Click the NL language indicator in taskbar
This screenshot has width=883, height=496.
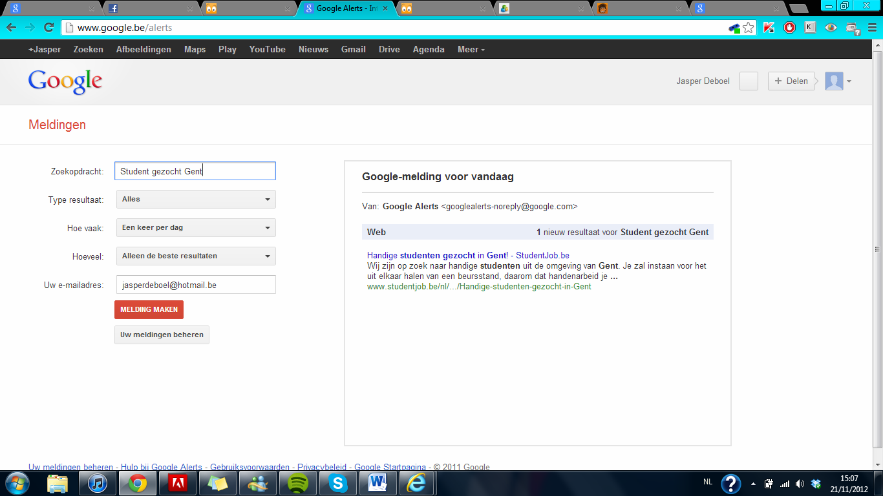[x=708, y=482]
